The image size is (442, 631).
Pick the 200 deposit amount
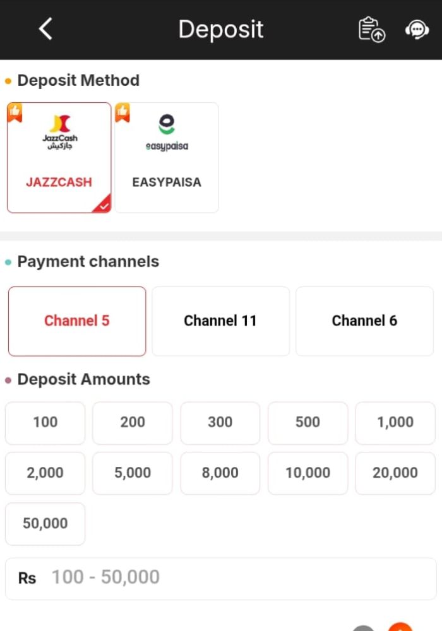tap(133, 423)
